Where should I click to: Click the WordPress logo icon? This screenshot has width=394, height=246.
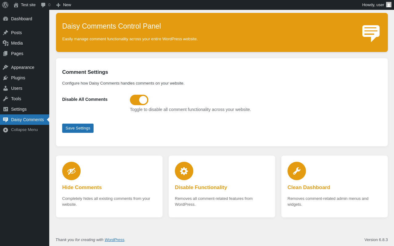coord(5,5)
